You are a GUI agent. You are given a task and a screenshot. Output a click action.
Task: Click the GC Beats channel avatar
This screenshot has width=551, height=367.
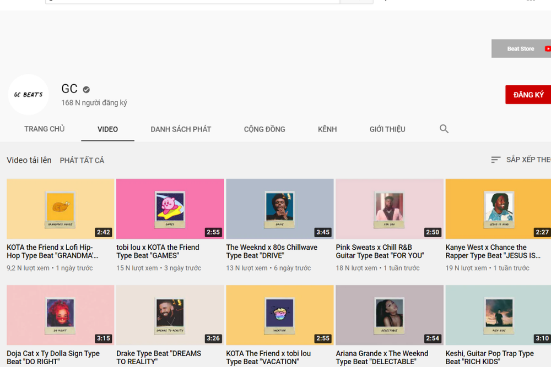click(29, 95)
